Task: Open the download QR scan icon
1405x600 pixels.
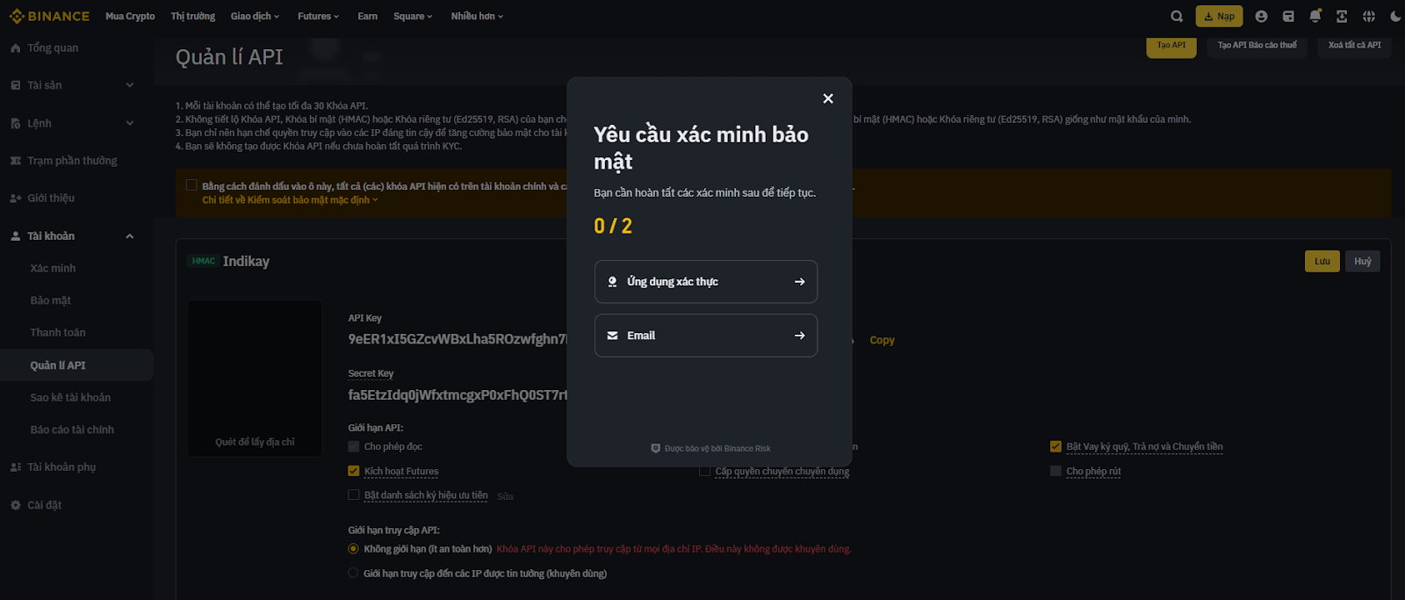Action: pos(1342,16)
